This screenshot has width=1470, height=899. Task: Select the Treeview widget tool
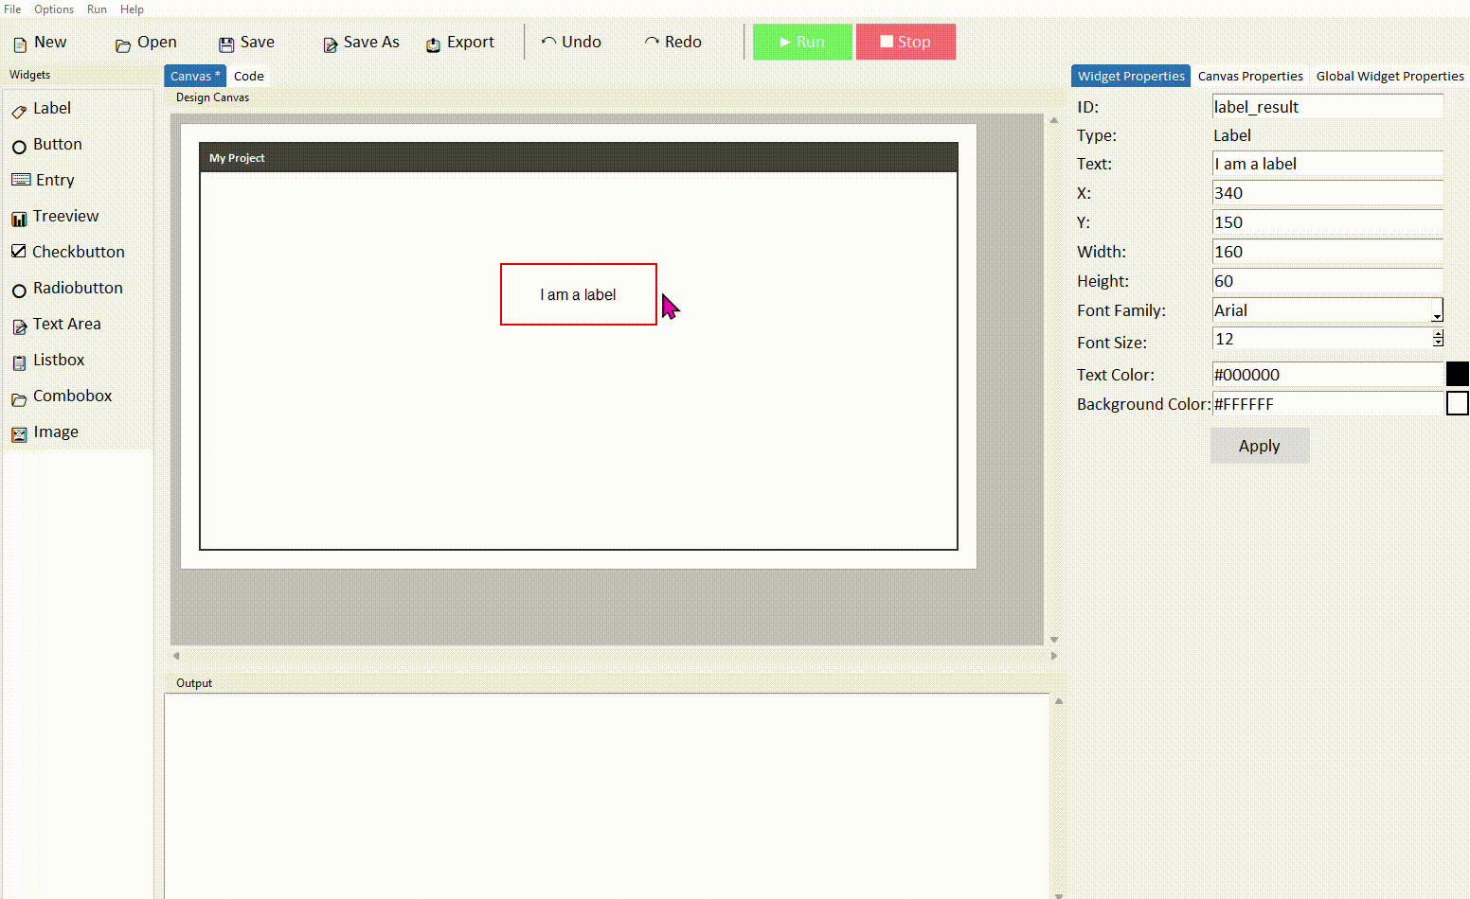point(64,216)
